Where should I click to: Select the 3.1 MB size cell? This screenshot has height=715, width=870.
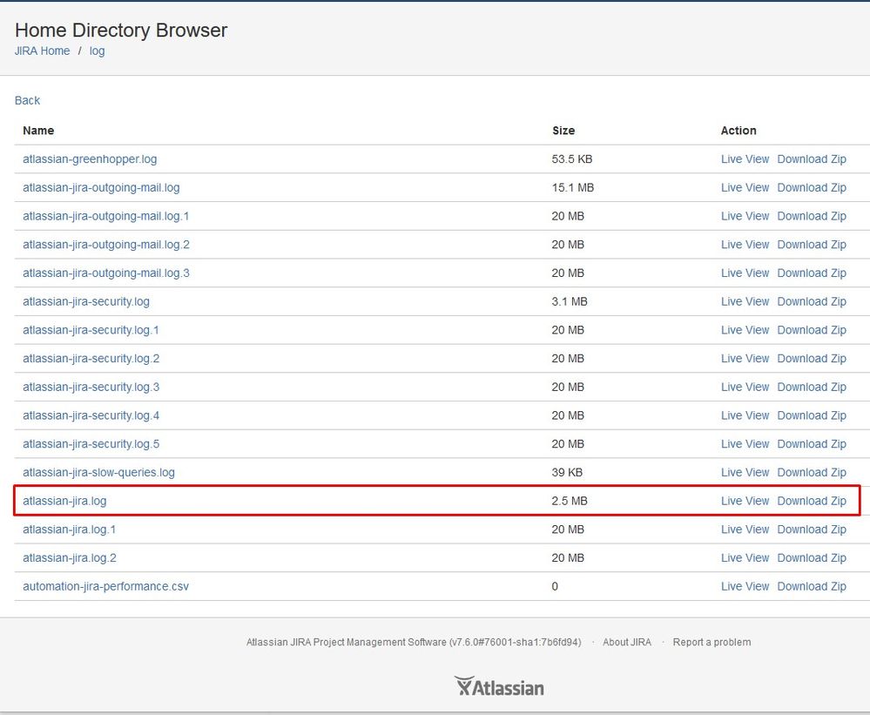[x=570, y=301]
